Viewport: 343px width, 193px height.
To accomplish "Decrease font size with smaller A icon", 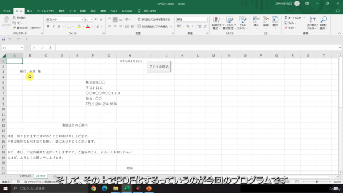I will tap(101, 19).
